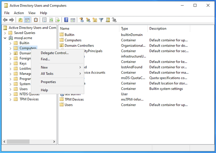Select TPM Devices in the tree
Image resolution: width=216 pixels, height=153 pixels.
pyautogui.click(x=29, y=99)
